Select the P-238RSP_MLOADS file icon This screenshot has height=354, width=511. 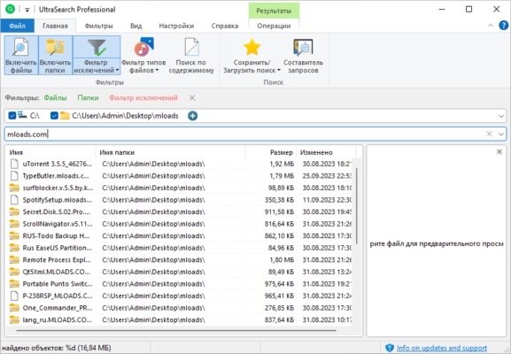click(x=14, y=296)
